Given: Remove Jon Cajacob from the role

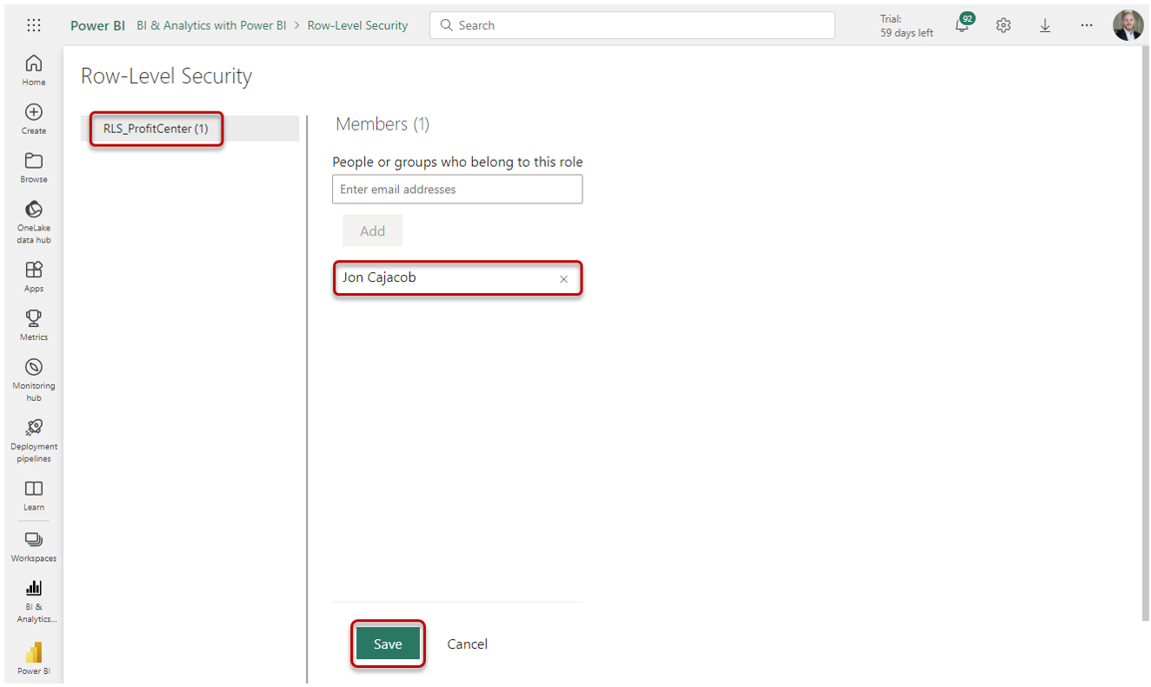Looking at the screenshot, I should click(x=563, y=279).
